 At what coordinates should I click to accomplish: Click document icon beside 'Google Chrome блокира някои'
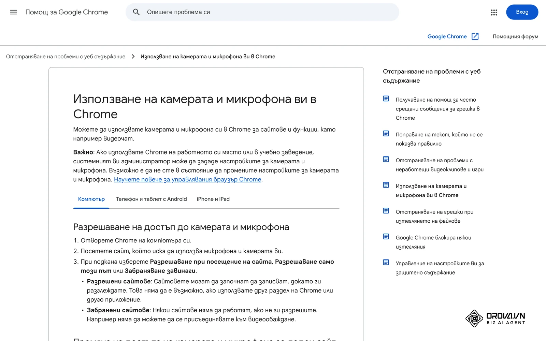click(x=386, y=236)
